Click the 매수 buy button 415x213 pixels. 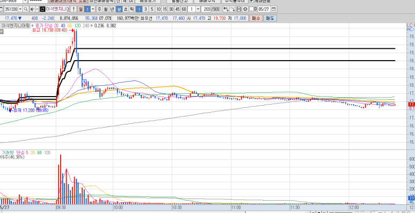point(256,18)
